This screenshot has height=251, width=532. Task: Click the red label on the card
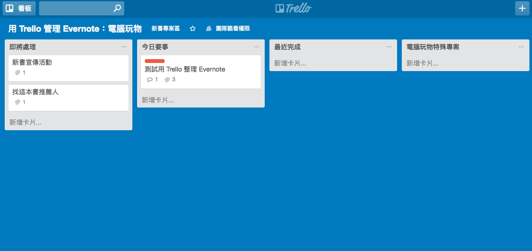[155, 61]
